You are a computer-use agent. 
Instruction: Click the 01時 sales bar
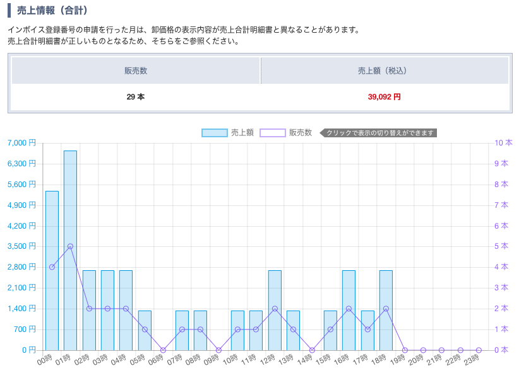pos(71,251)
